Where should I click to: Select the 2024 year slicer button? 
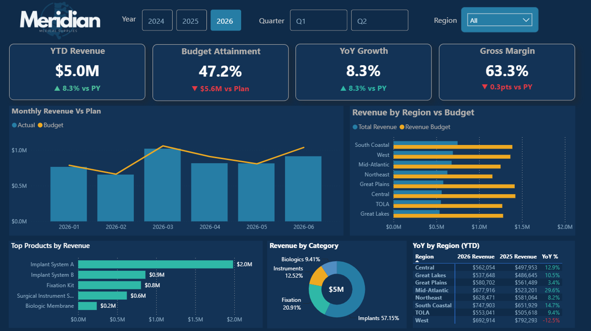157,20
